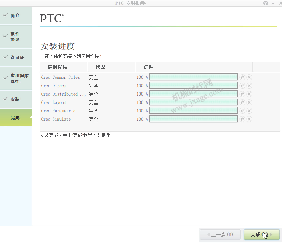Image resolution: width=282 pixels, height=244 pixels.
Task: Click the restart icon for Creo Distributed row
Action: (242, 94)
